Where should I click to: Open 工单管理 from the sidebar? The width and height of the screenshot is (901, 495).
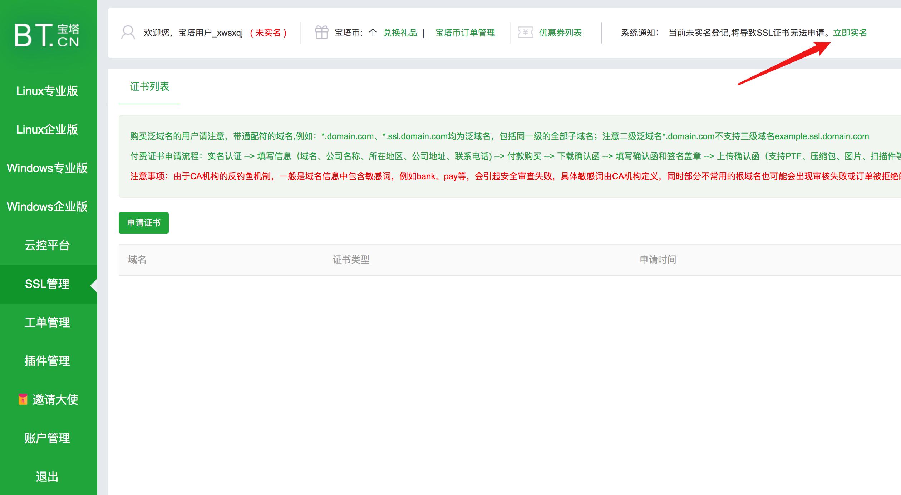(48, 322)
